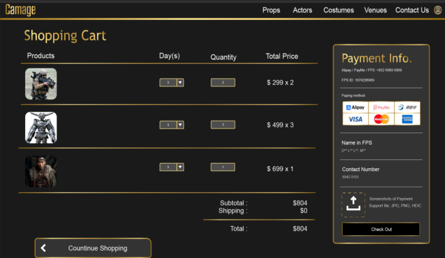
Task: Choose the PayMe payment option
Action: tap(381, 108)
